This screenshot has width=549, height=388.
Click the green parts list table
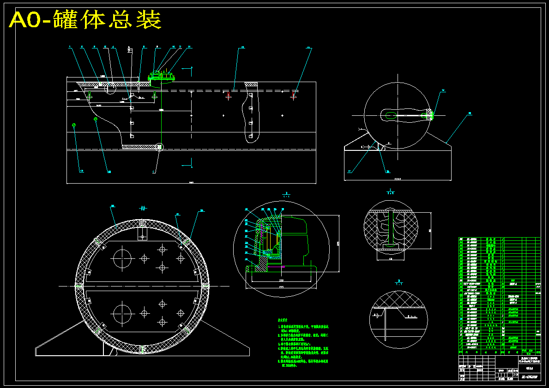coord(499,296)
